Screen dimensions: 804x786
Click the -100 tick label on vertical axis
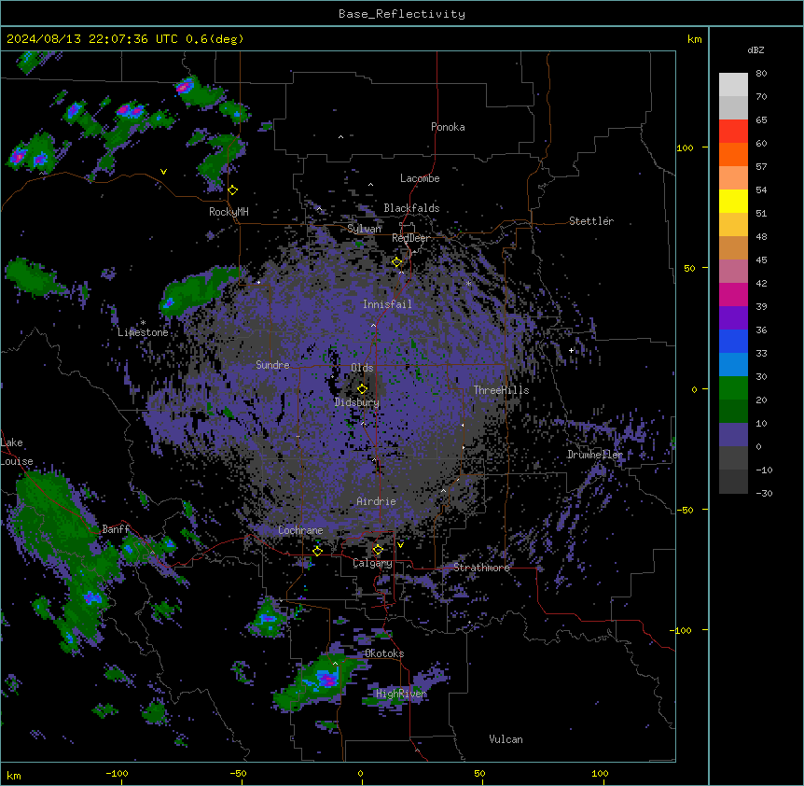[683, 630]
